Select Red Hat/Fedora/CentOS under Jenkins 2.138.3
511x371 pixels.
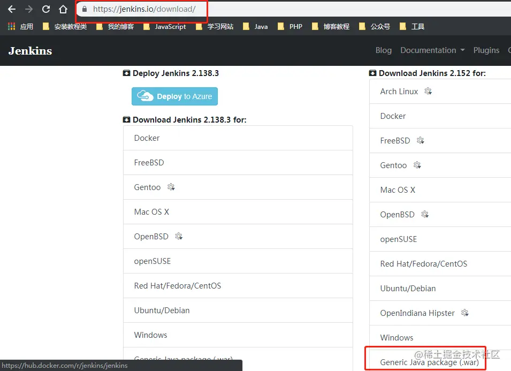[238, 285]
